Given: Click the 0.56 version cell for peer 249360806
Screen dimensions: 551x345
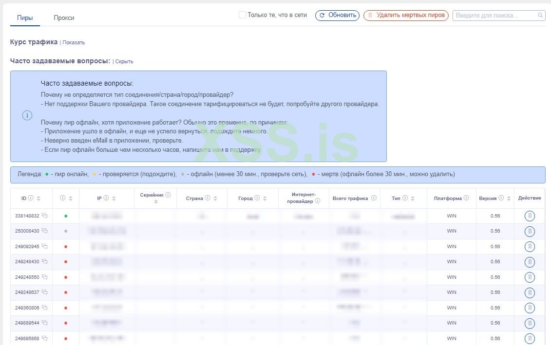Looking at the screenshot, I should tap(495, 308).
